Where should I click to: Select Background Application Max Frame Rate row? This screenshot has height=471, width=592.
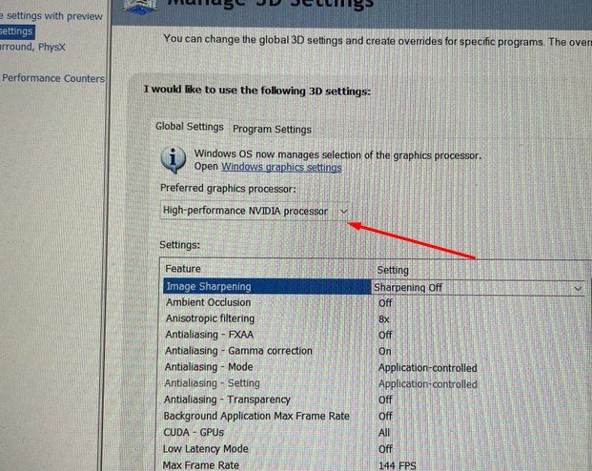point(374,416)
